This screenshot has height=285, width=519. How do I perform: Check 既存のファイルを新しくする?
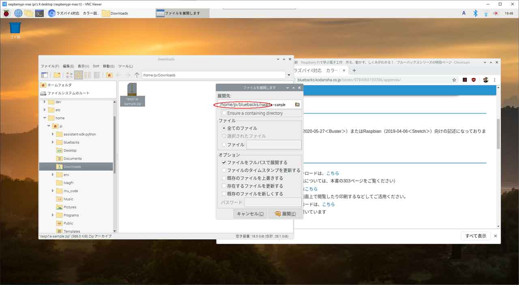[x=224, y=194]
